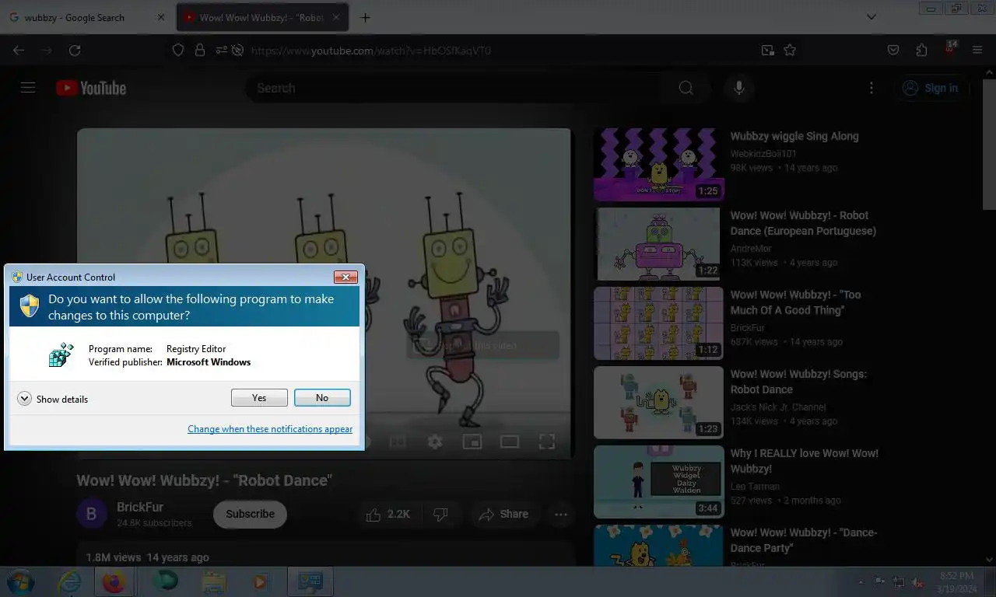Click the YouTube search magnifier button
This screenshot has width=996, height=597.
click(686, 88)
